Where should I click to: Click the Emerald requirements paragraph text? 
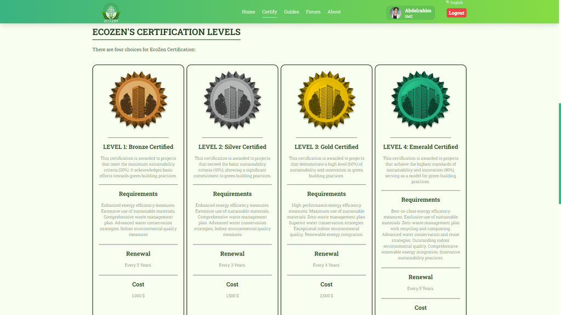(x=420, y=234)
